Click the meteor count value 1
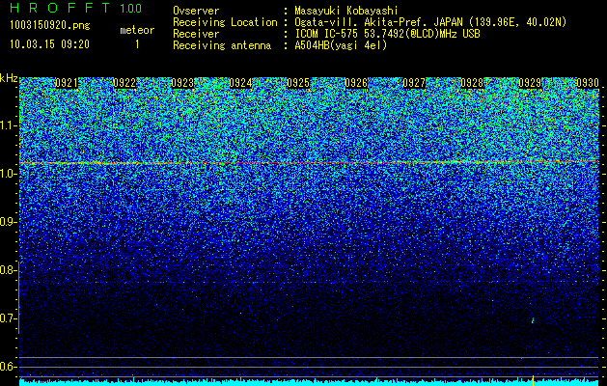This screenshot has height=386, width=607. [137, 44]
